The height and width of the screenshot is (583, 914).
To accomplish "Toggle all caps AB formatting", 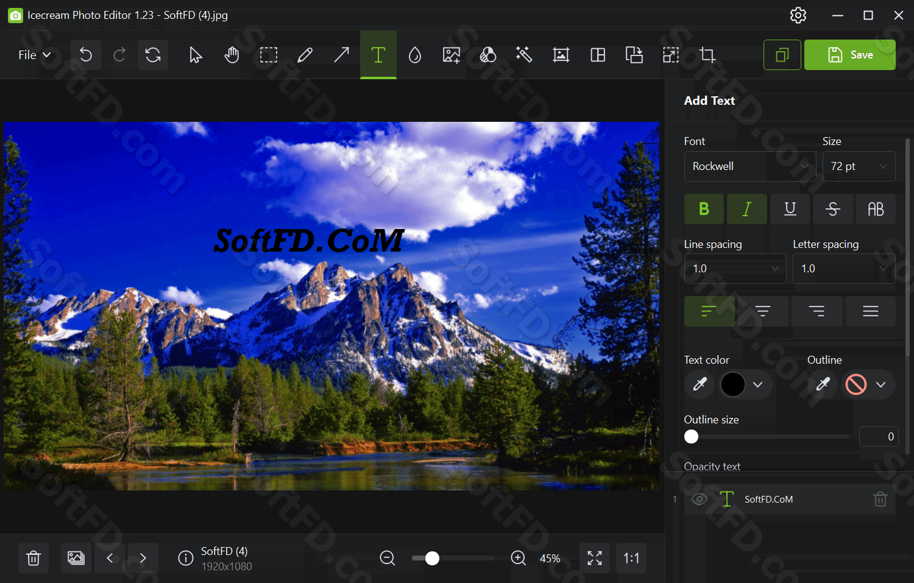I will coord(876,209).
